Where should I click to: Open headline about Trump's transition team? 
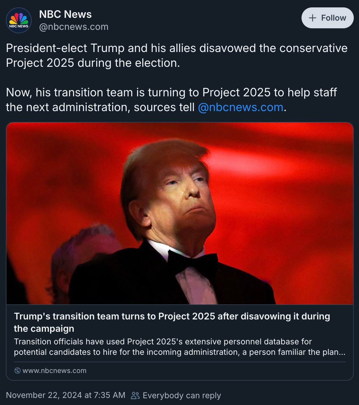(x=172, y=322)
